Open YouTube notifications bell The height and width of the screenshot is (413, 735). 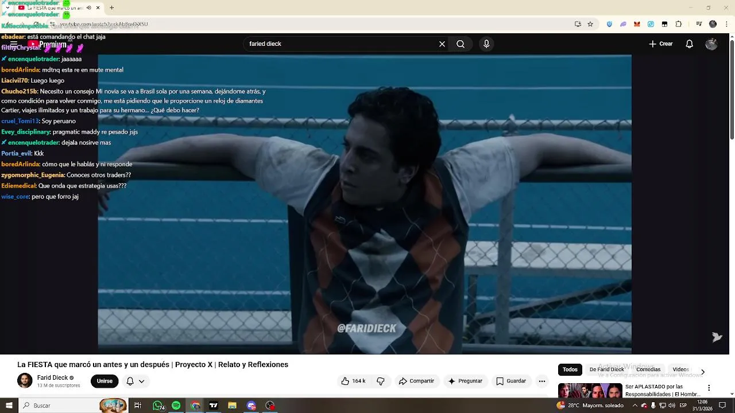click(x=690, y=44)
